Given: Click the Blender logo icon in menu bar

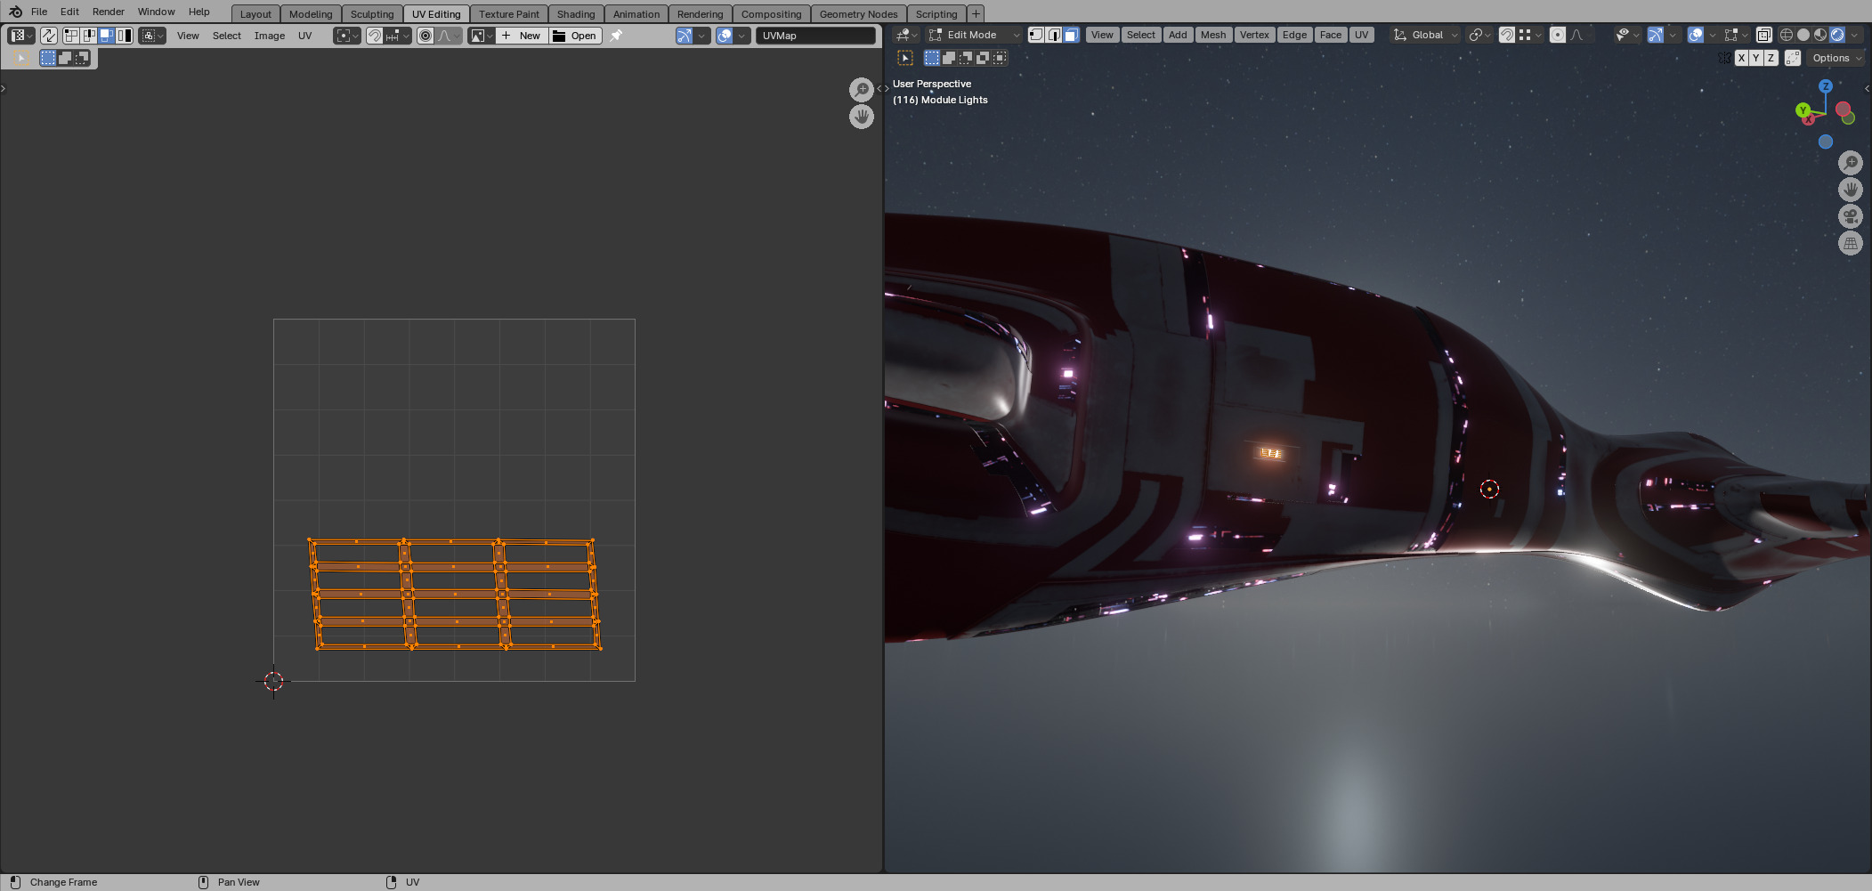Looking at the screenshot, I should pos(15,12).
